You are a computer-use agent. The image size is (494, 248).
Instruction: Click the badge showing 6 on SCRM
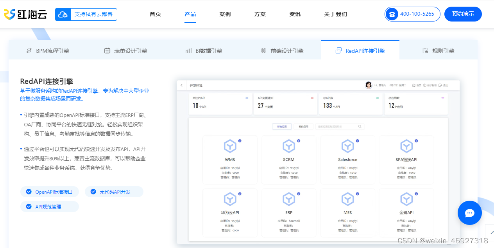pos(299,141)
